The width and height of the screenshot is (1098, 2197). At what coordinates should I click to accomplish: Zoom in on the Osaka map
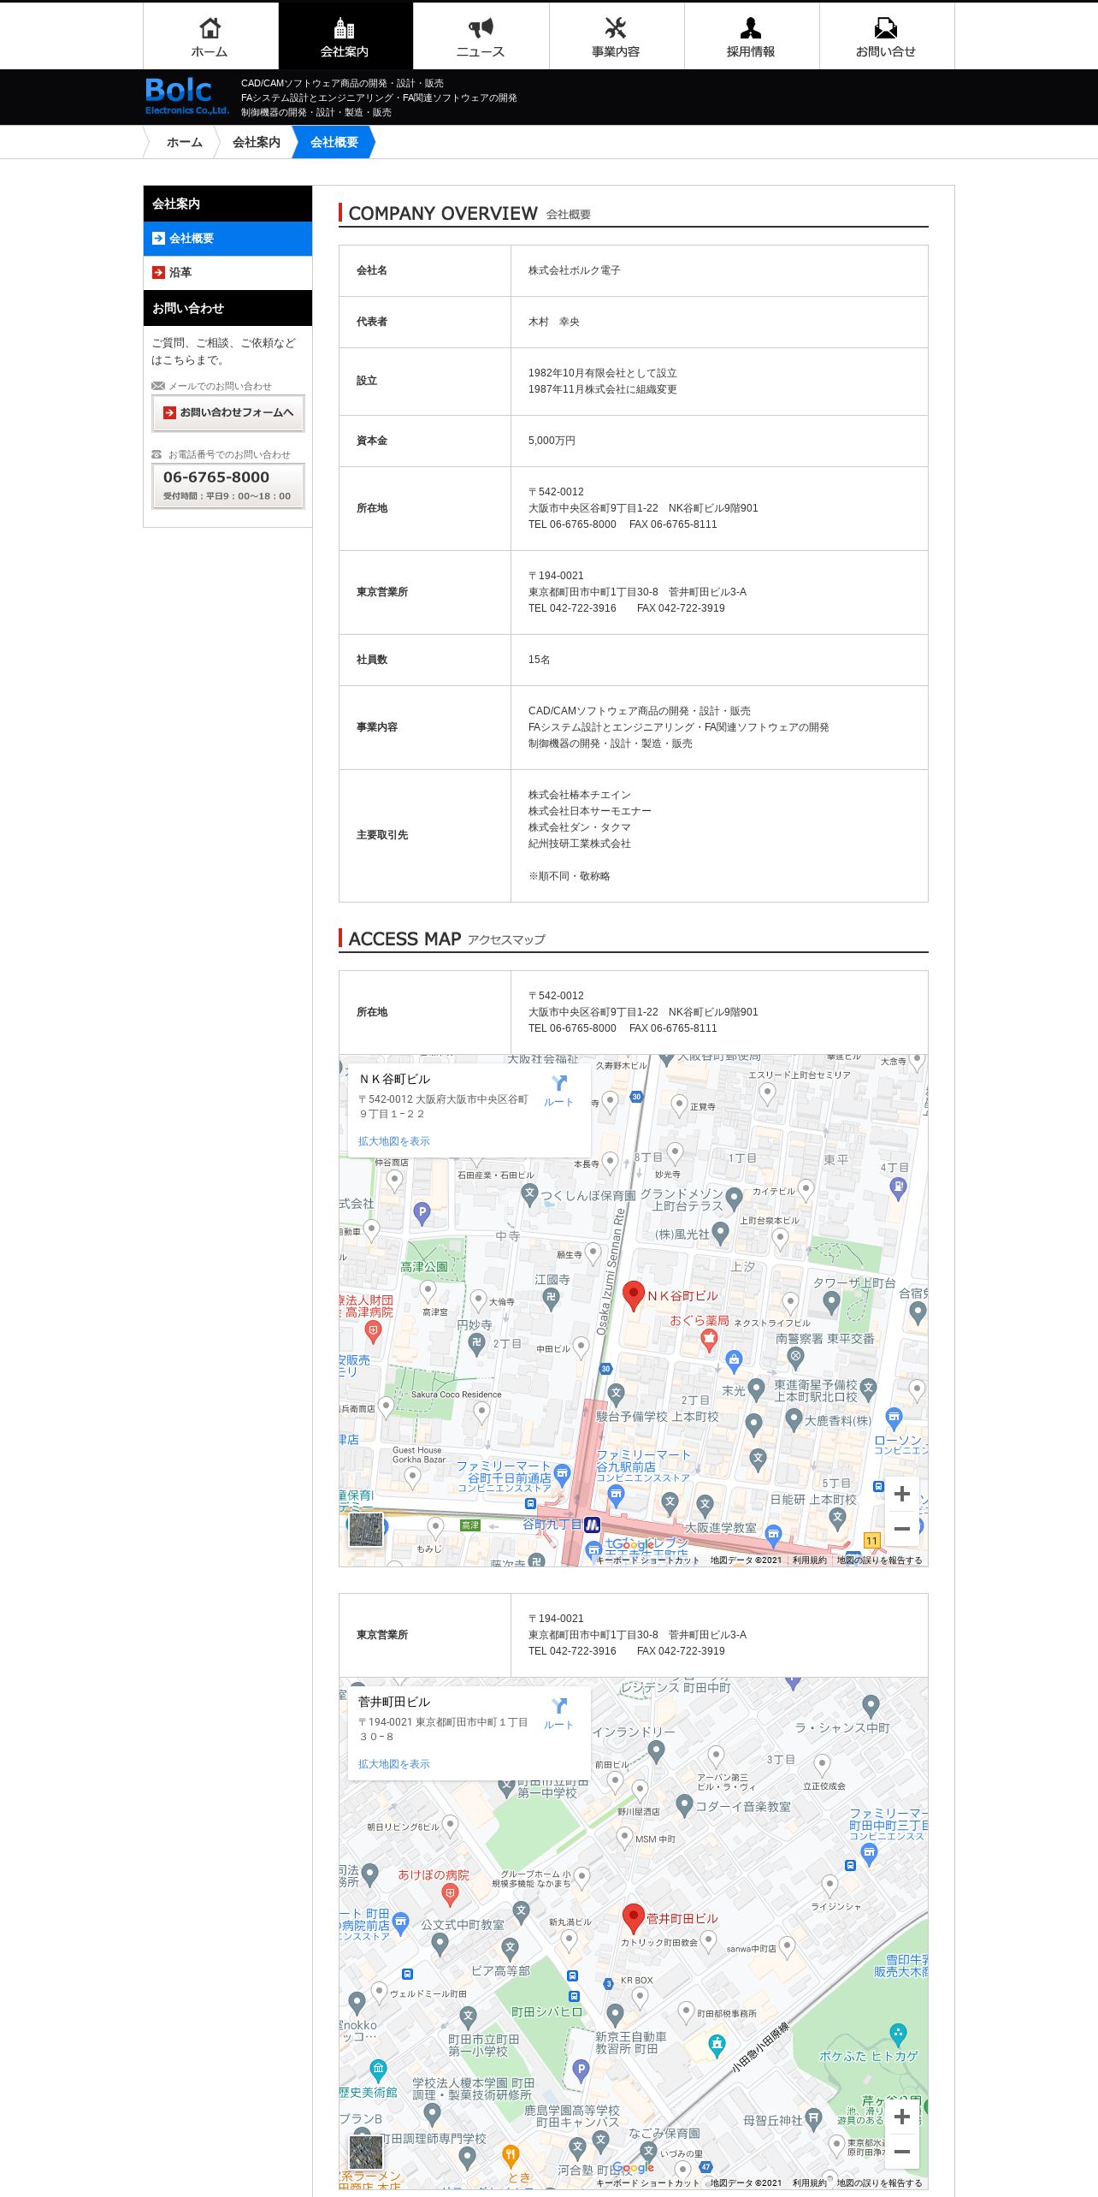pyautogui.click(x=901, y=1494)
